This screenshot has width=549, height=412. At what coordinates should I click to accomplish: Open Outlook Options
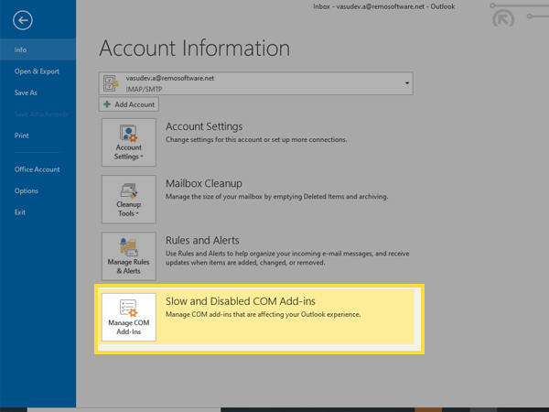tap(27, 190)
